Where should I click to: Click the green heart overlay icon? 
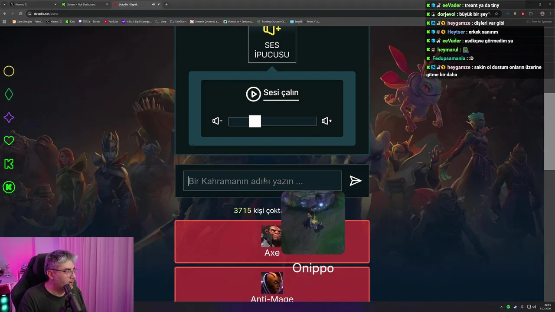pyautogui.click(x=9, y=140)
